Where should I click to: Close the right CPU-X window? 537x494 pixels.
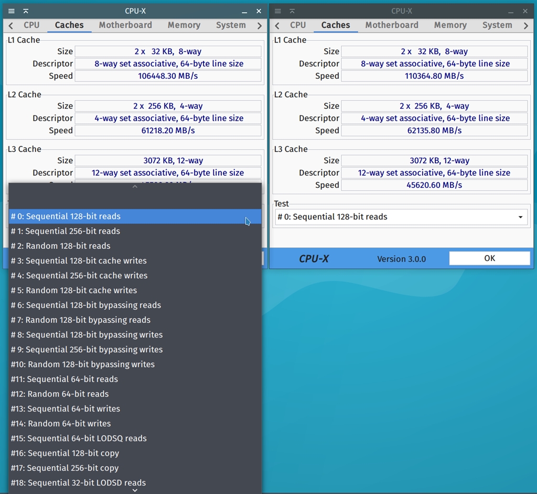coord(525,11)
